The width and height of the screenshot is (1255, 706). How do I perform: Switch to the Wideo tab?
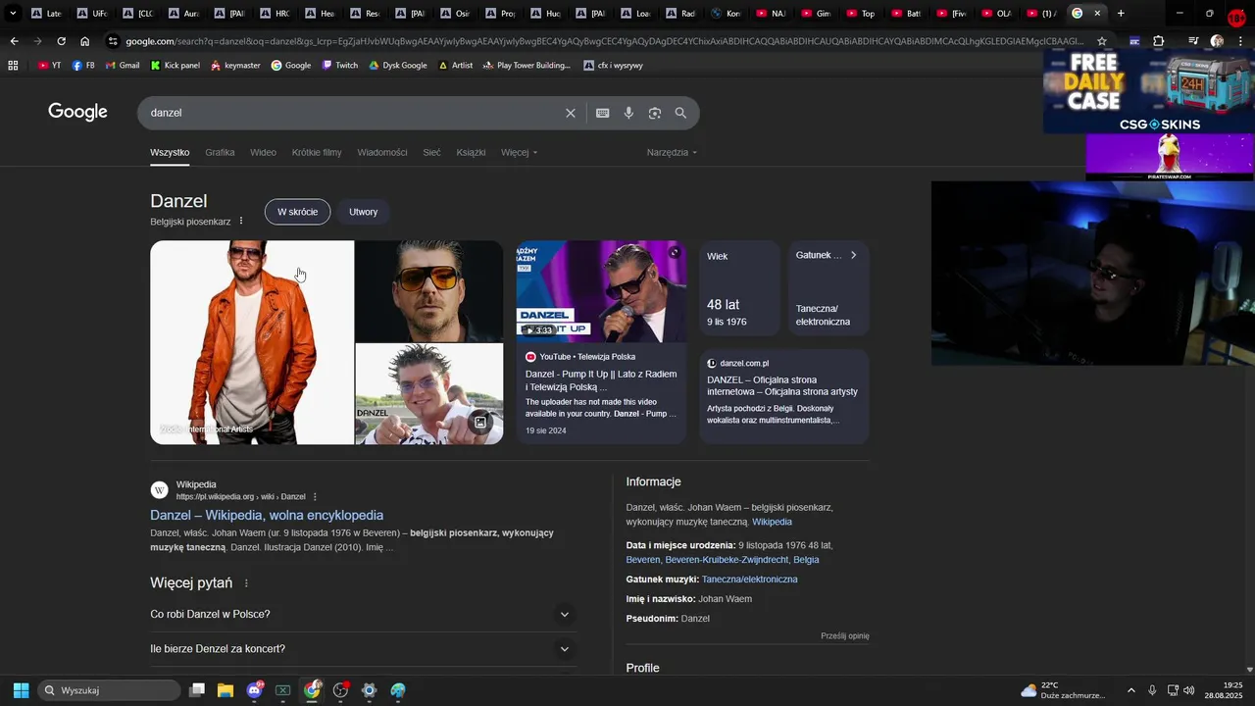point(263,152)
